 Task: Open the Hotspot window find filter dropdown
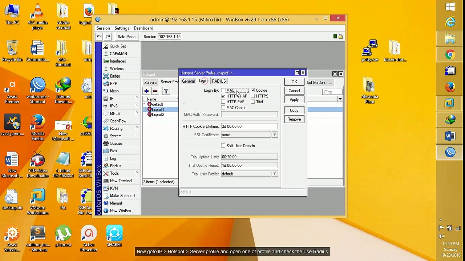[340, 99]
